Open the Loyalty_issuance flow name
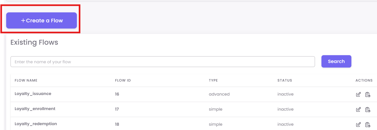Screen dimensions: 377x130 pos(33,94)
